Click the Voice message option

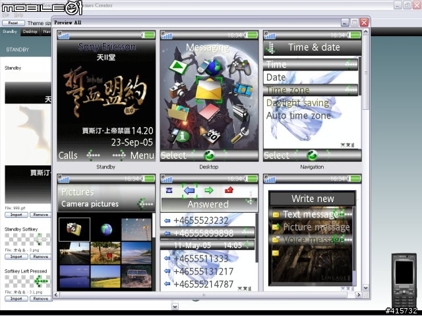pos(312,240)
